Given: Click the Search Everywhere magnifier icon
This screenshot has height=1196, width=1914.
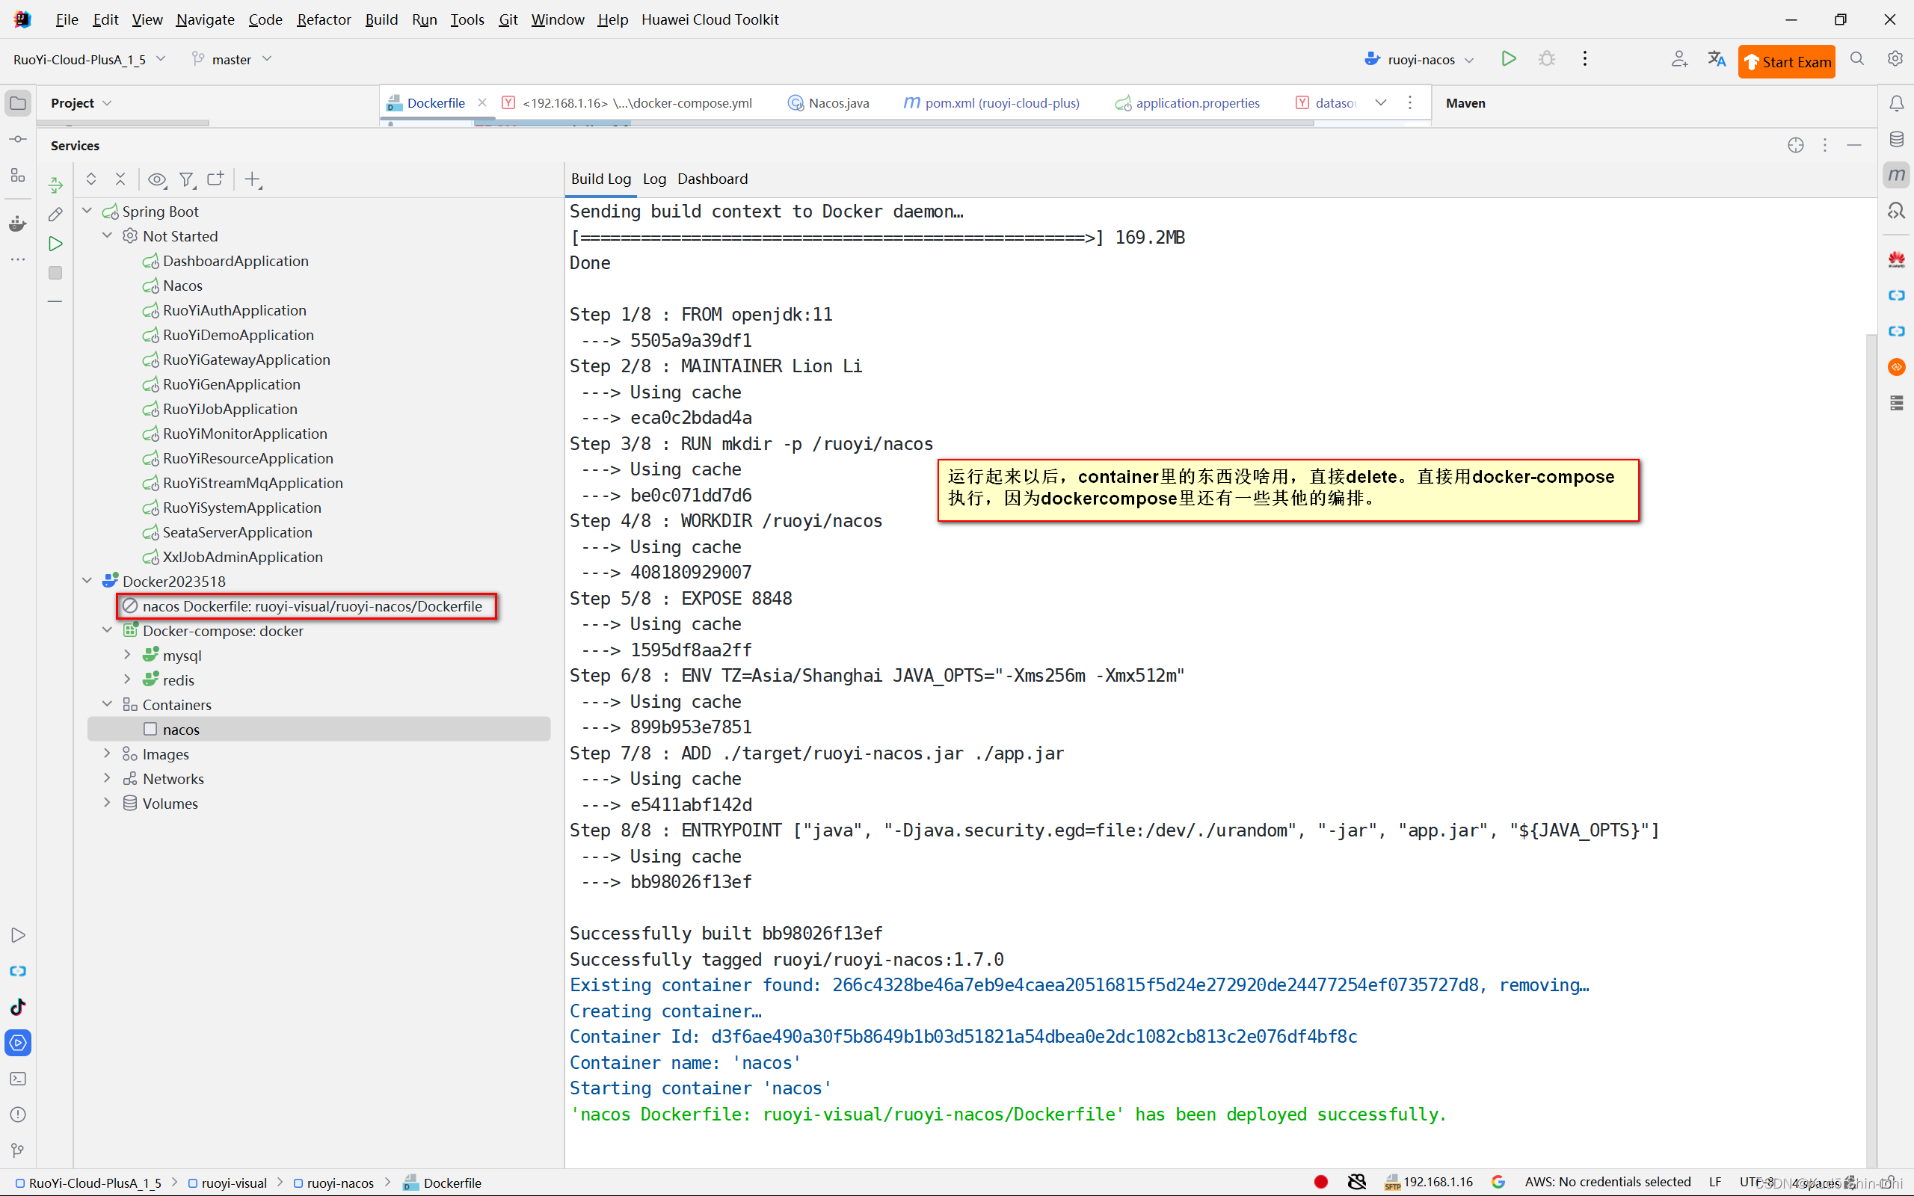Looking at the screenshot, I should click(x=1857, y=58).
